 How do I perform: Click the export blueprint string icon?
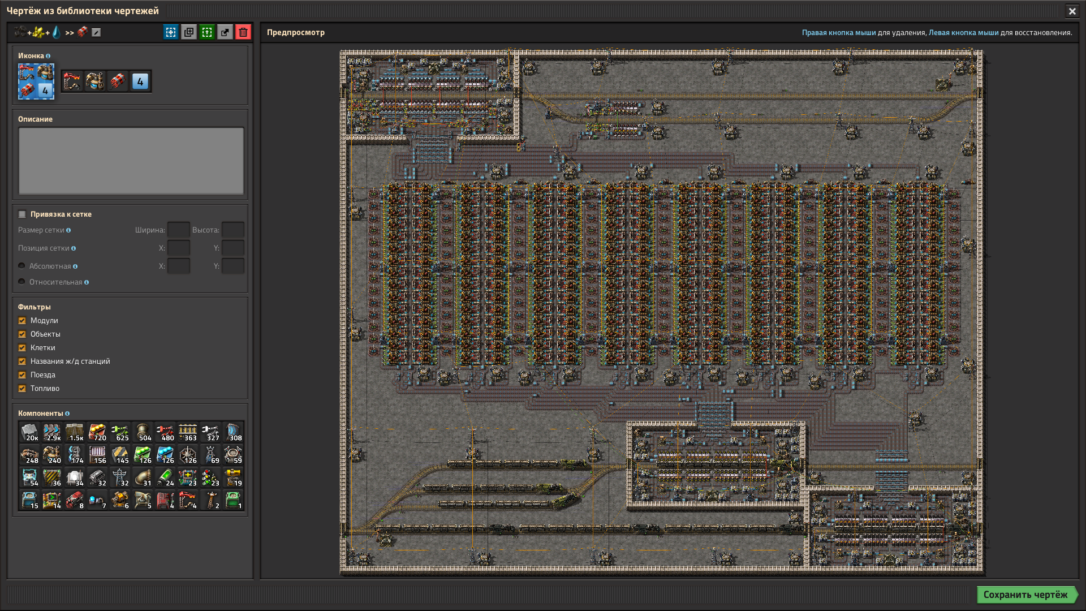coord(225,32)
